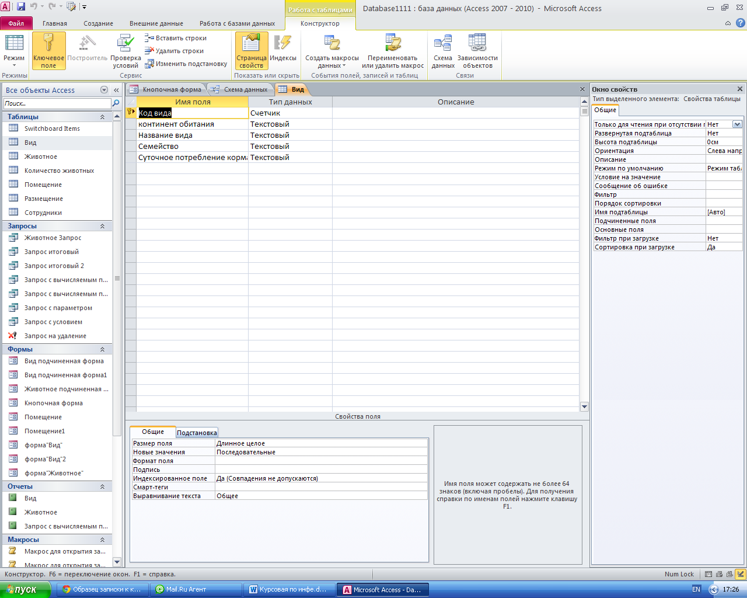Select the Switchboard Items table
Image resolution: width=747 pixels, height=598 pixels.
(x=57, y=128)
